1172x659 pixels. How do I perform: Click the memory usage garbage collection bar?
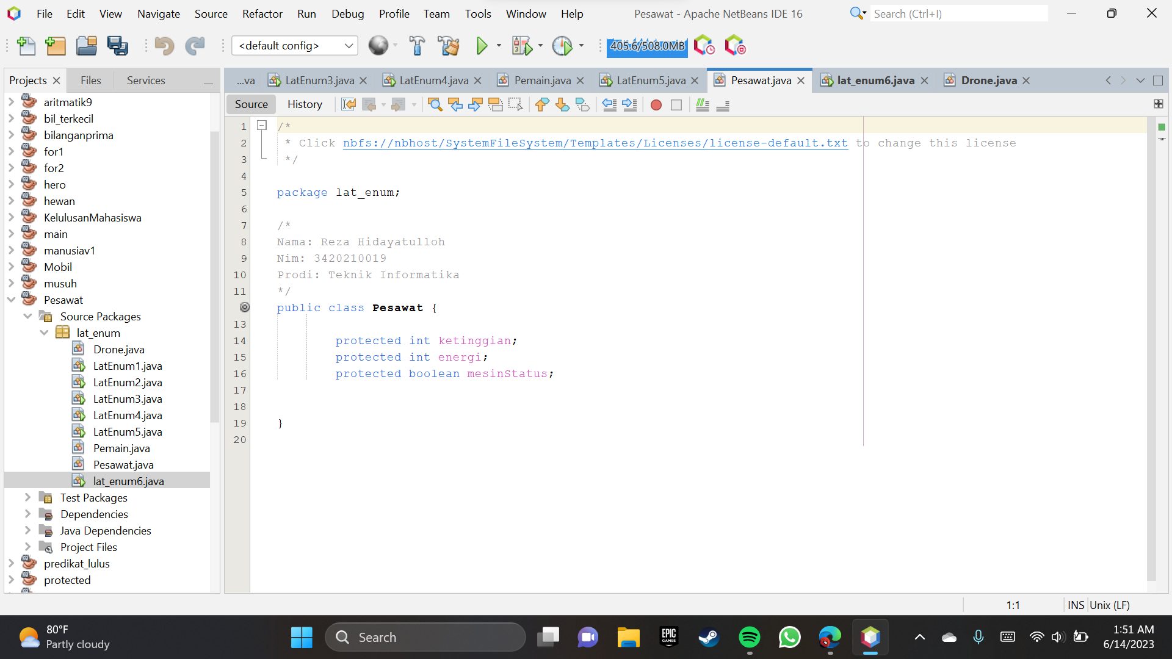pos(647,46)
